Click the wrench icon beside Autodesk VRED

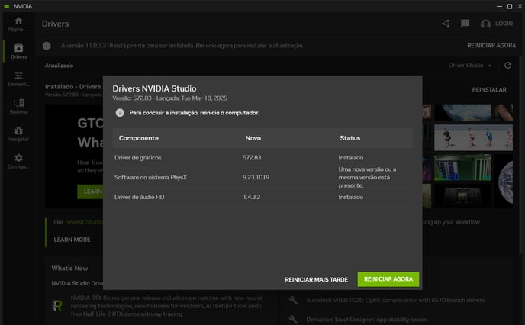pos(293,301)
